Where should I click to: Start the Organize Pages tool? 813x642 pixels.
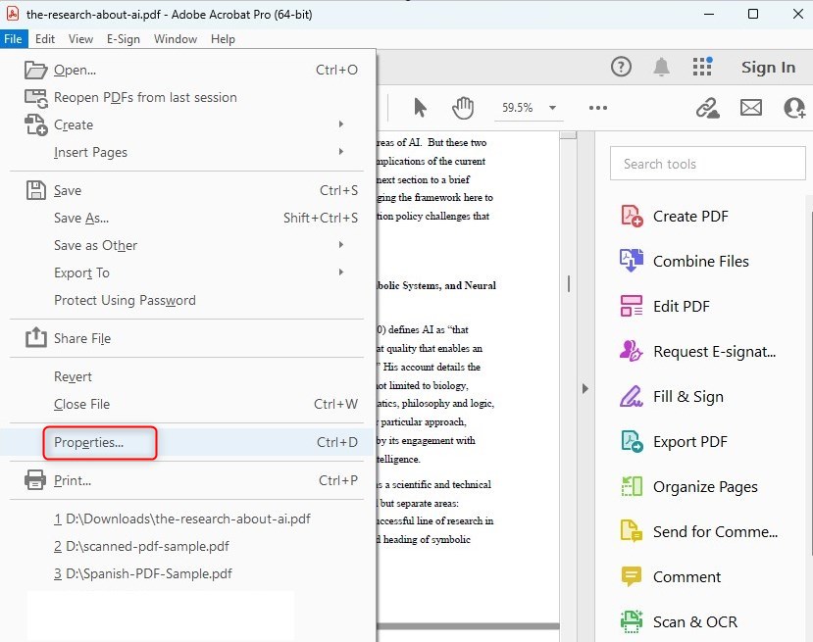click(x=705, y=486)
